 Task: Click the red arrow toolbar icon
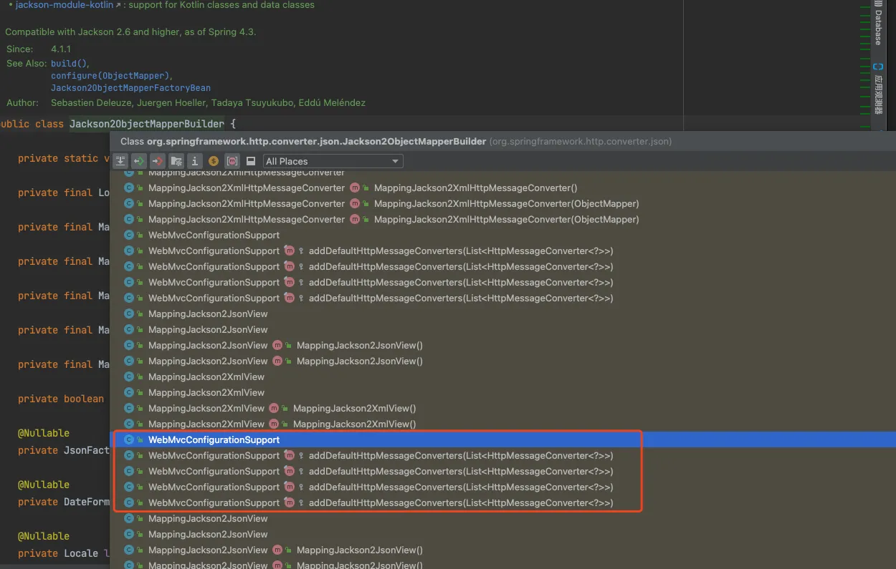158,161
